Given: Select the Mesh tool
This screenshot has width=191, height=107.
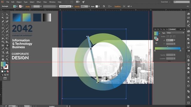Looking at the screenshot, I should [3, 45].
